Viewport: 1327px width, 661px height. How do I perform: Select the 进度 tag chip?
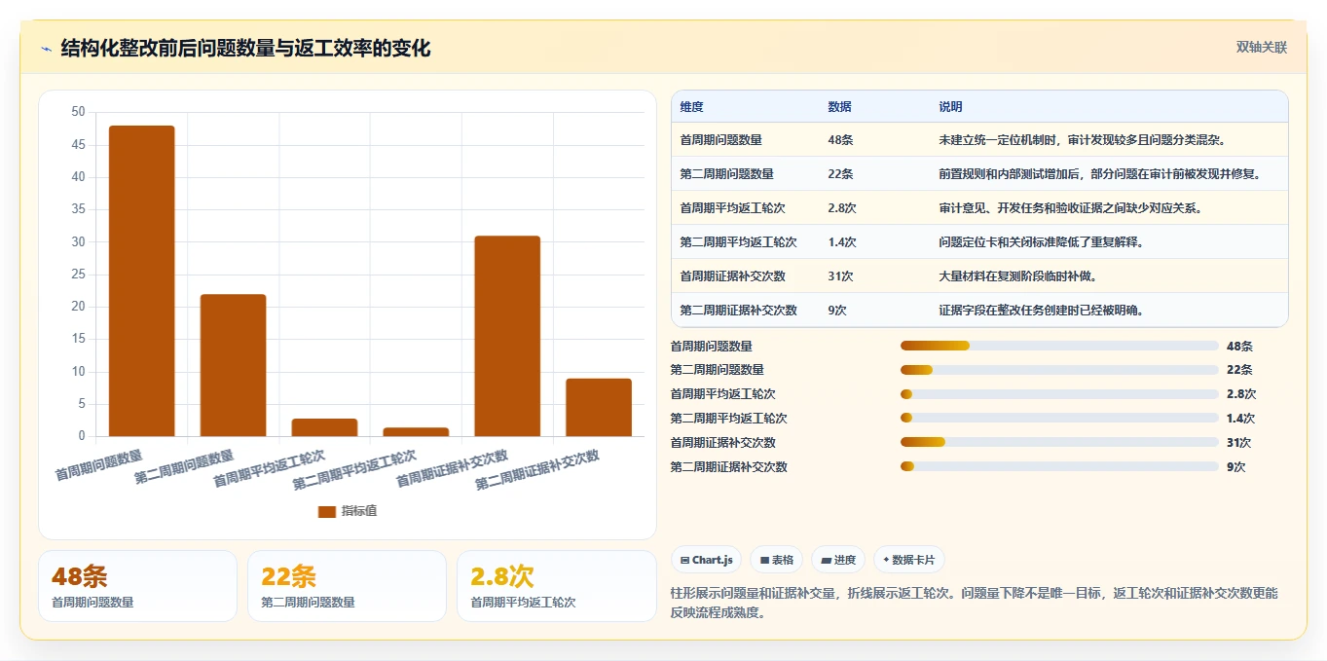point(838,560)
